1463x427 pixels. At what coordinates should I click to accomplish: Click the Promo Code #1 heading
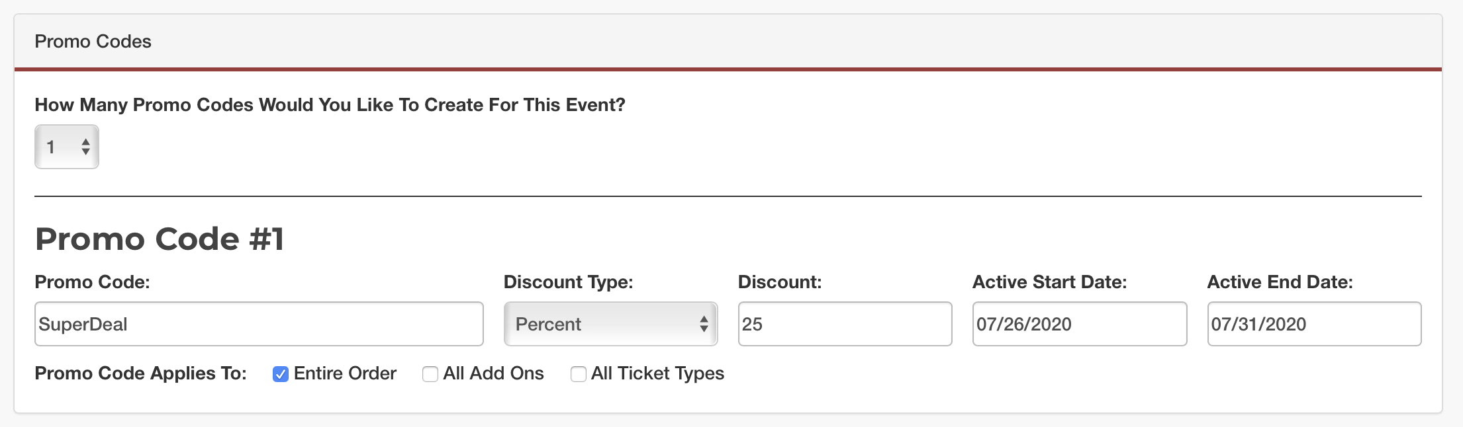(160, 239)
